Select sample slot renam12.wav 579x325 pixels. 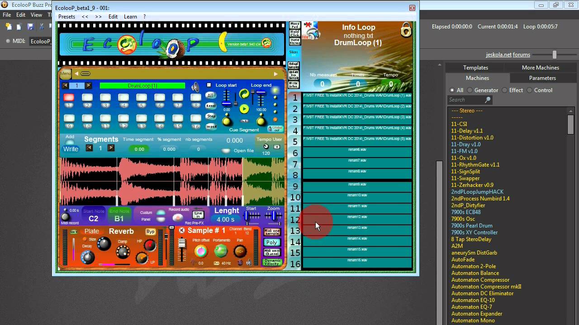pyautogui.click(x=357, y=219)
